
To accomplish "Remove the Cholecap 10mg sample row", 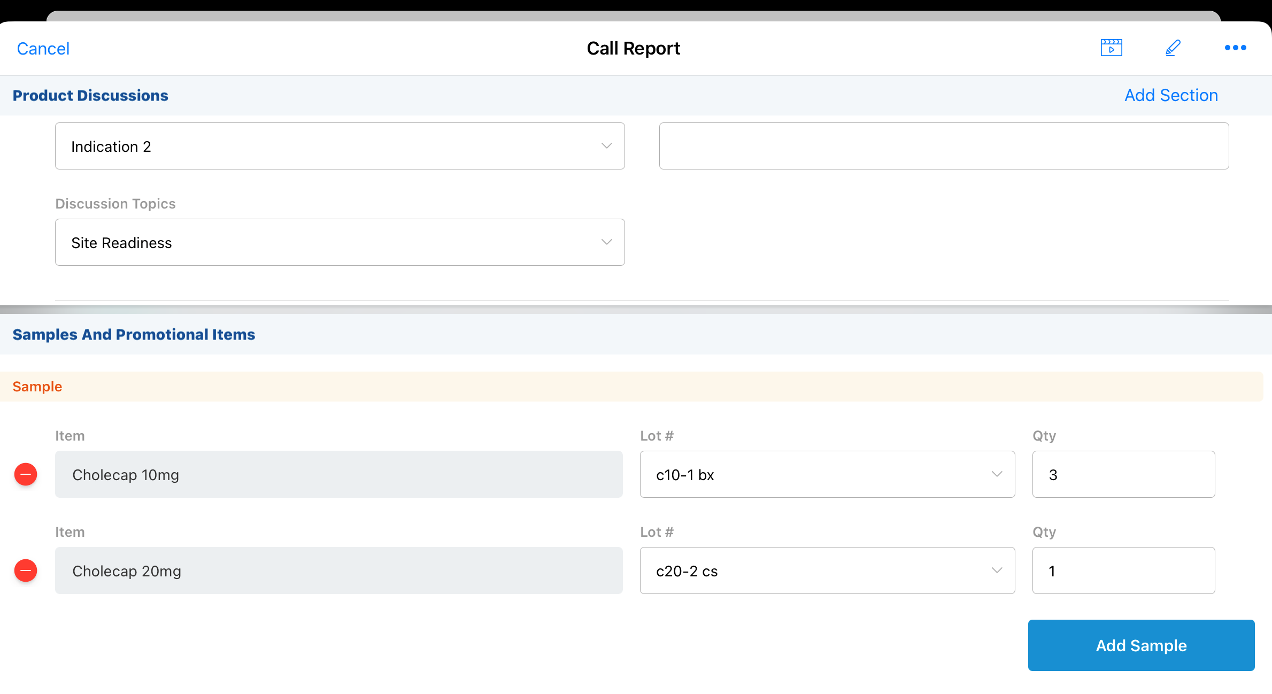I will tap(26, 474).
